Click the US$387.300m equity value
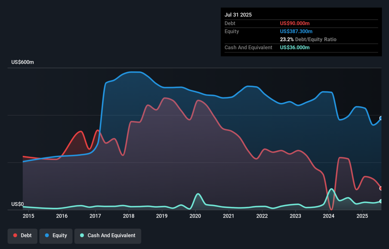The image size is (389, 249). 296,31
